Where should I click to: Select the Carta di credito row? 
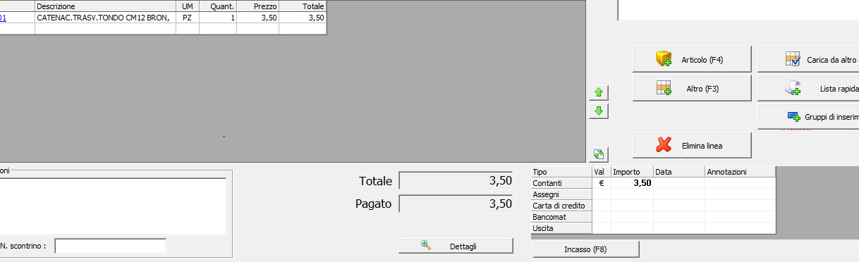point(653,205)
